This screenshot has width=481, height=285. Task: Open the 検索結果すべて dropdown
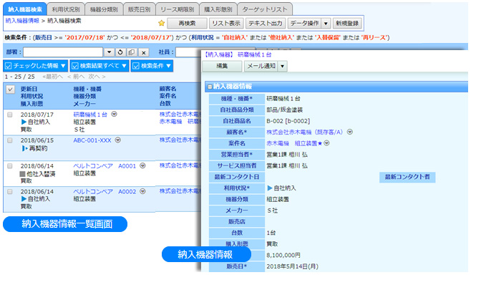(99, 66)
